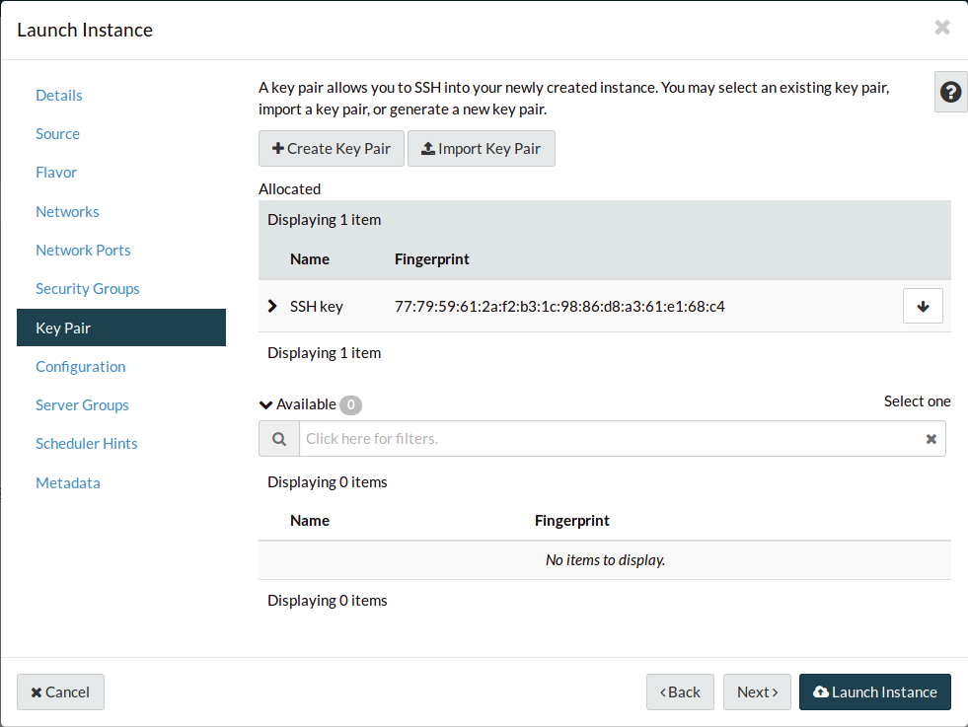968x727 pixels.
Task: Select the Flavor tab
Action: click(x=56, y=173)
